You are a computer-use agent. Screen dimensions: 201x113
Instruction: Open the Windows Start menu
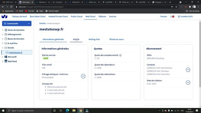point(3,110)
